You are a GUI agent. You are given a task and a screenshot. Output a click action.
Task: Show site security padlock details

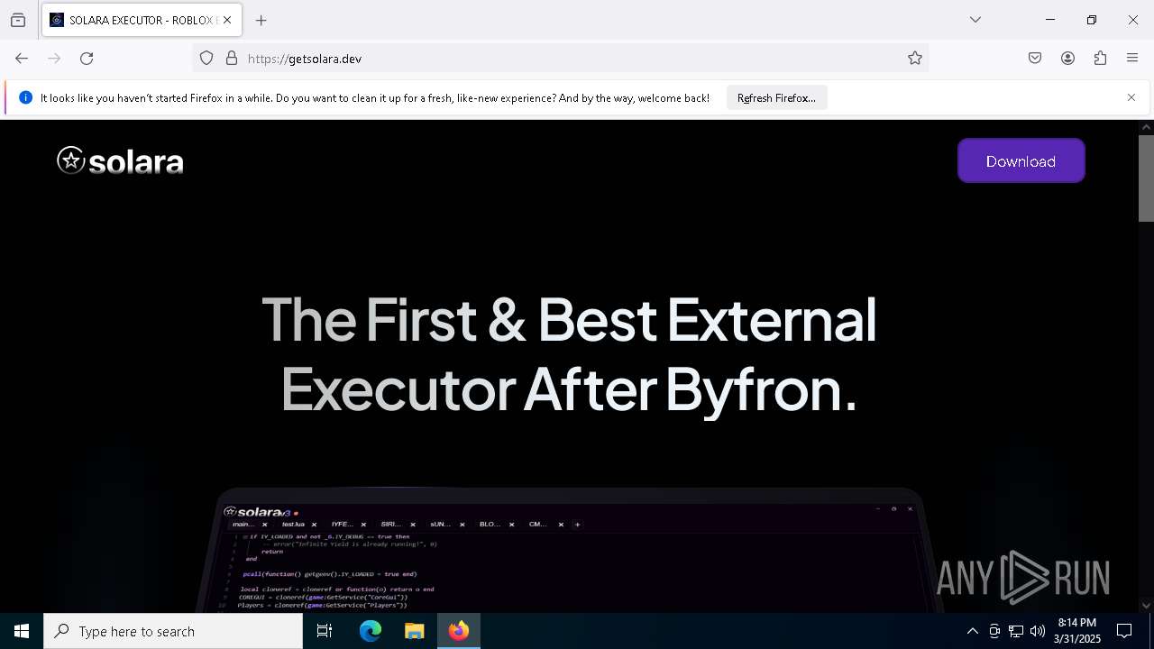coord(232,59)
